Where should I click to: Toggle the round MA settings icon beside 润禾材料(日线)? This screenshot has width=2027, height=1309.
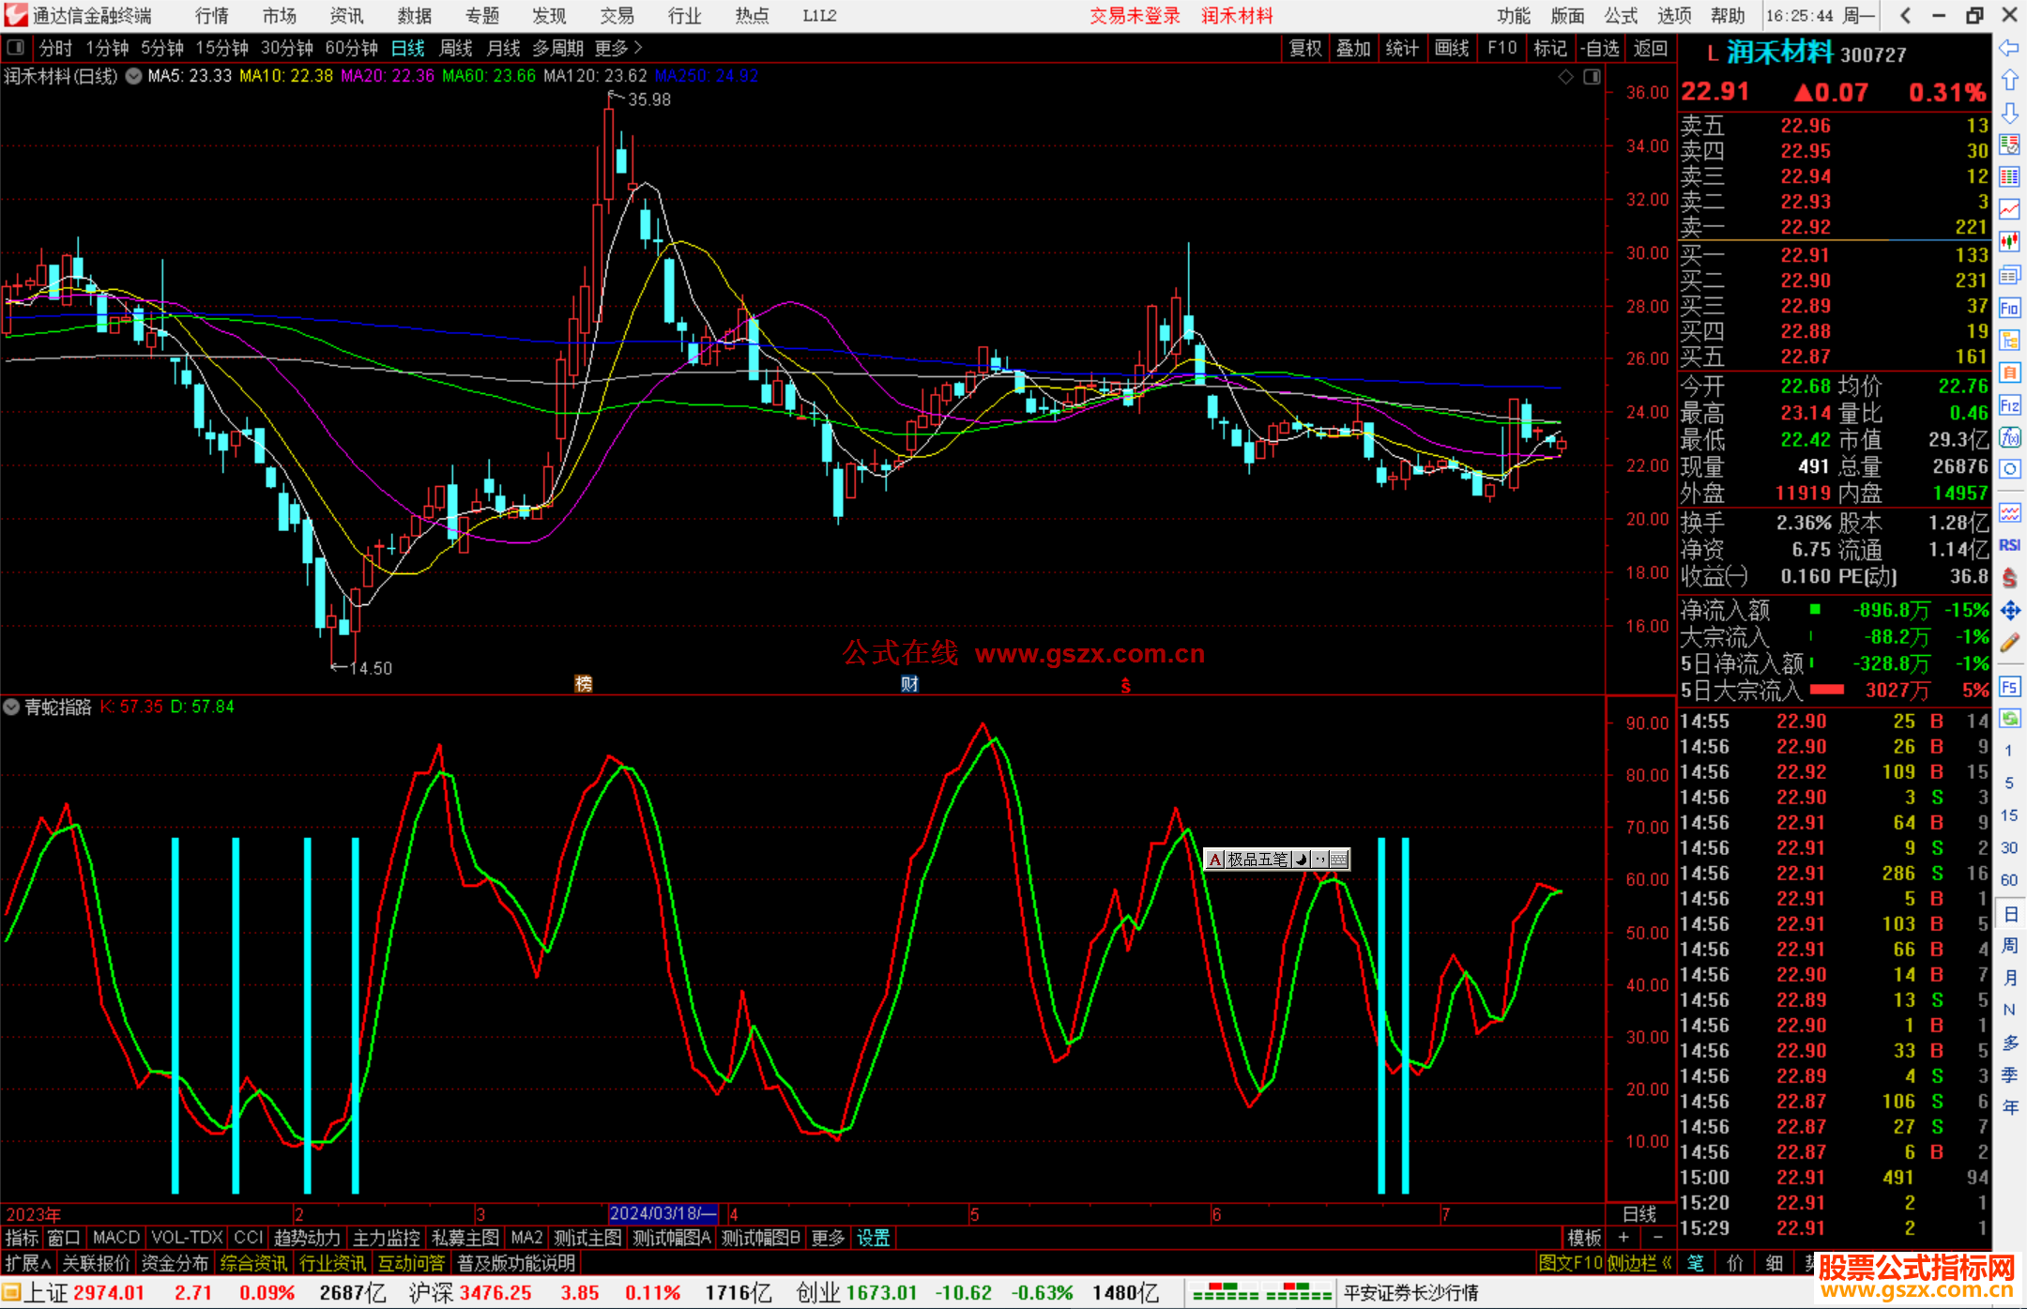(133, 76)
